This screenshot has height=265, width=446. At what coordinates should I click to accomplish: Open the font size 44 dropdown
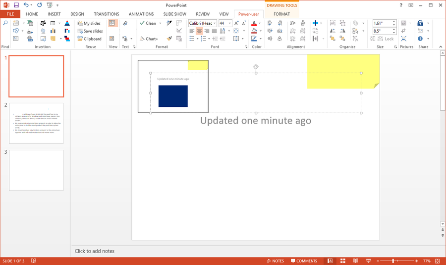[x=230, y=23]
